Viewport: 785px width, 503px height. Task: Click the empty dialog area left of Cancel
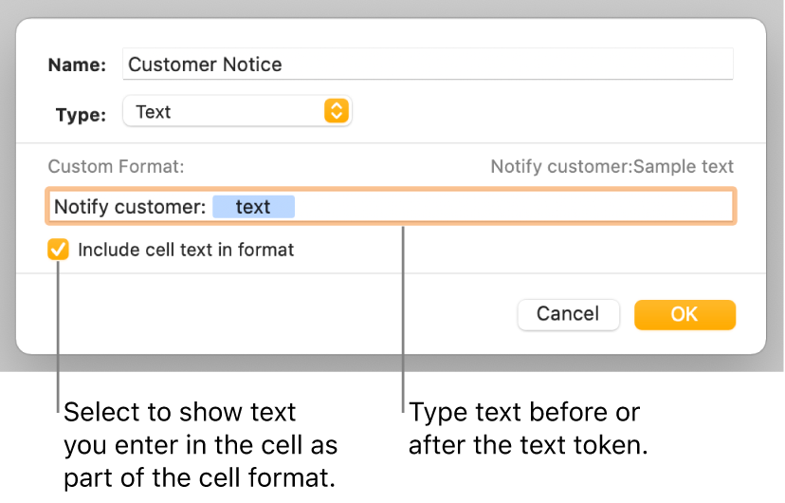(284, 314)
